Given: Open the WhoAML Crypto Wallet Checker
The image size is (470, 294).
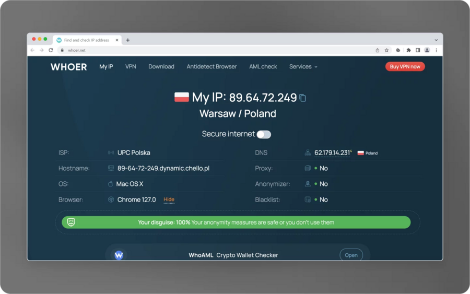Looking at the screenshot, I should [351, 255].
